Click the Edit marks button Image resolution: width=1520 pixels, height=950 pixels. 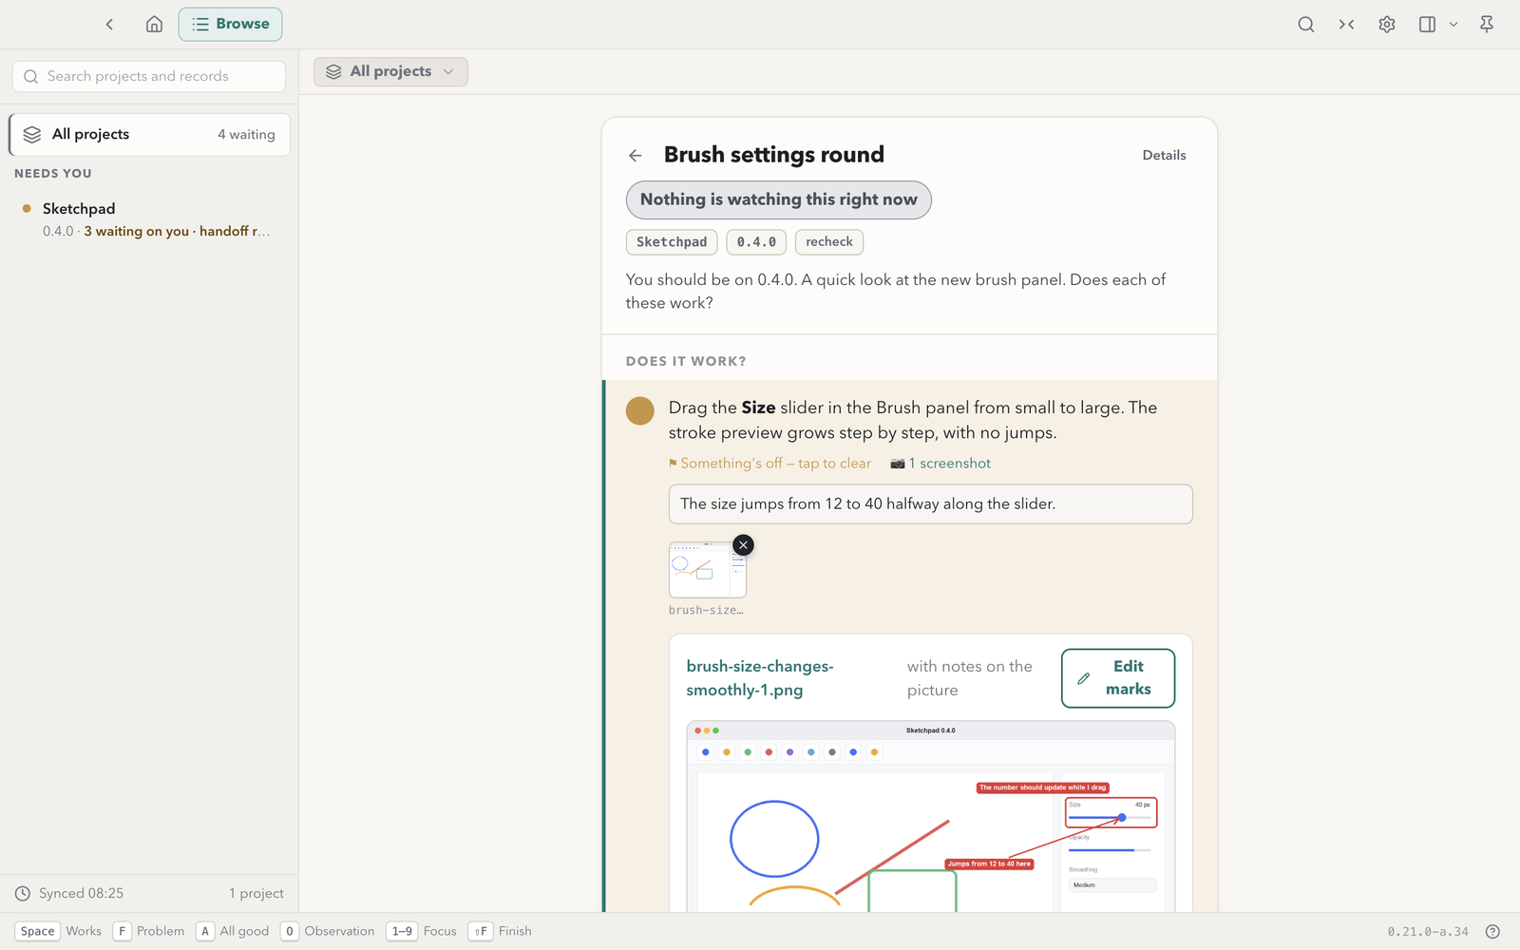pos(1118,678)
